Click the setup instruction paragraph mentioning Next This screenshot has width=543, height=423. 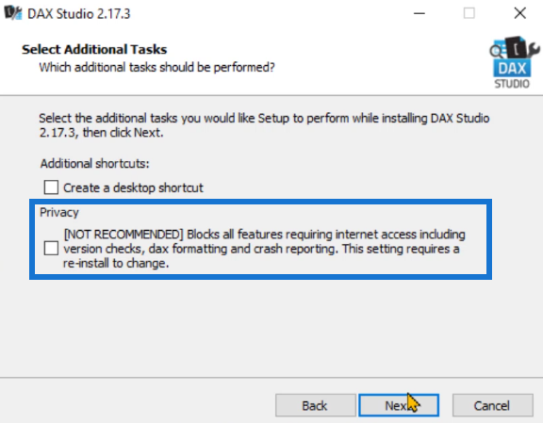[264, 125]
